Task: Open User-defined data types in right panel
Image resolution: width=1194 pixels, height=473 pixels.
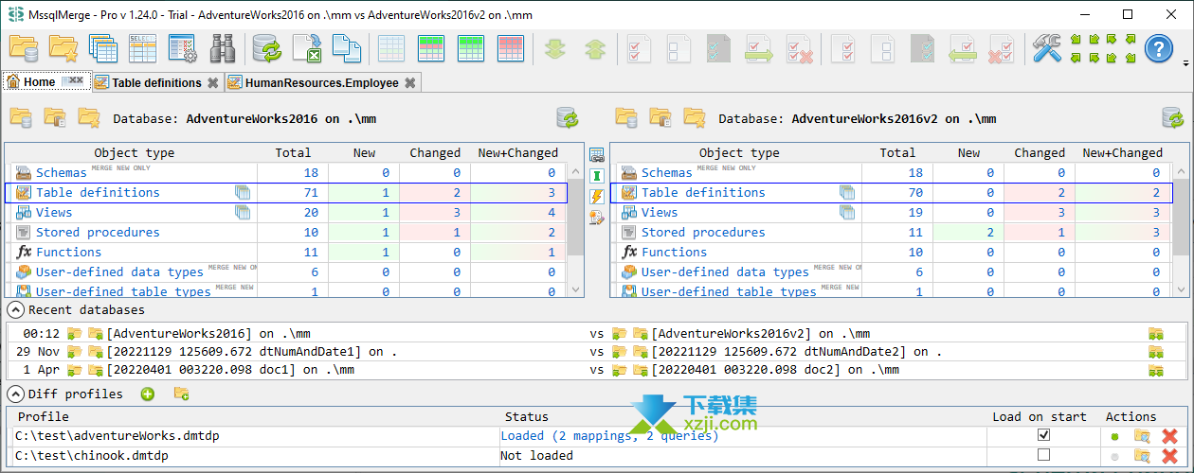Action: pos(725,272)
